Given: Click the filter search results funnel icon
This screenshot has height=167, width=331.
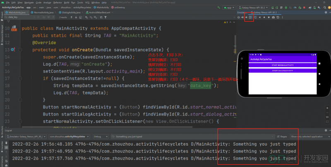Looking at the screenshot, I should click(106, 17).
